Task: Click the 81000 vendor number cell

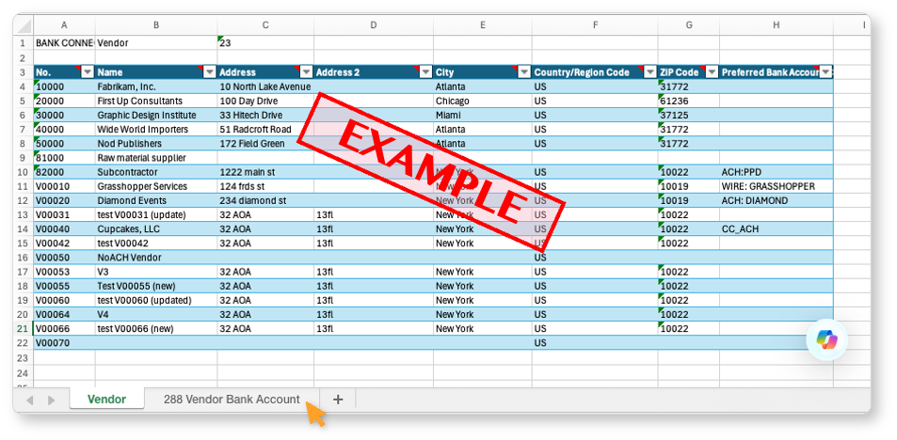Action: point(64,158)
